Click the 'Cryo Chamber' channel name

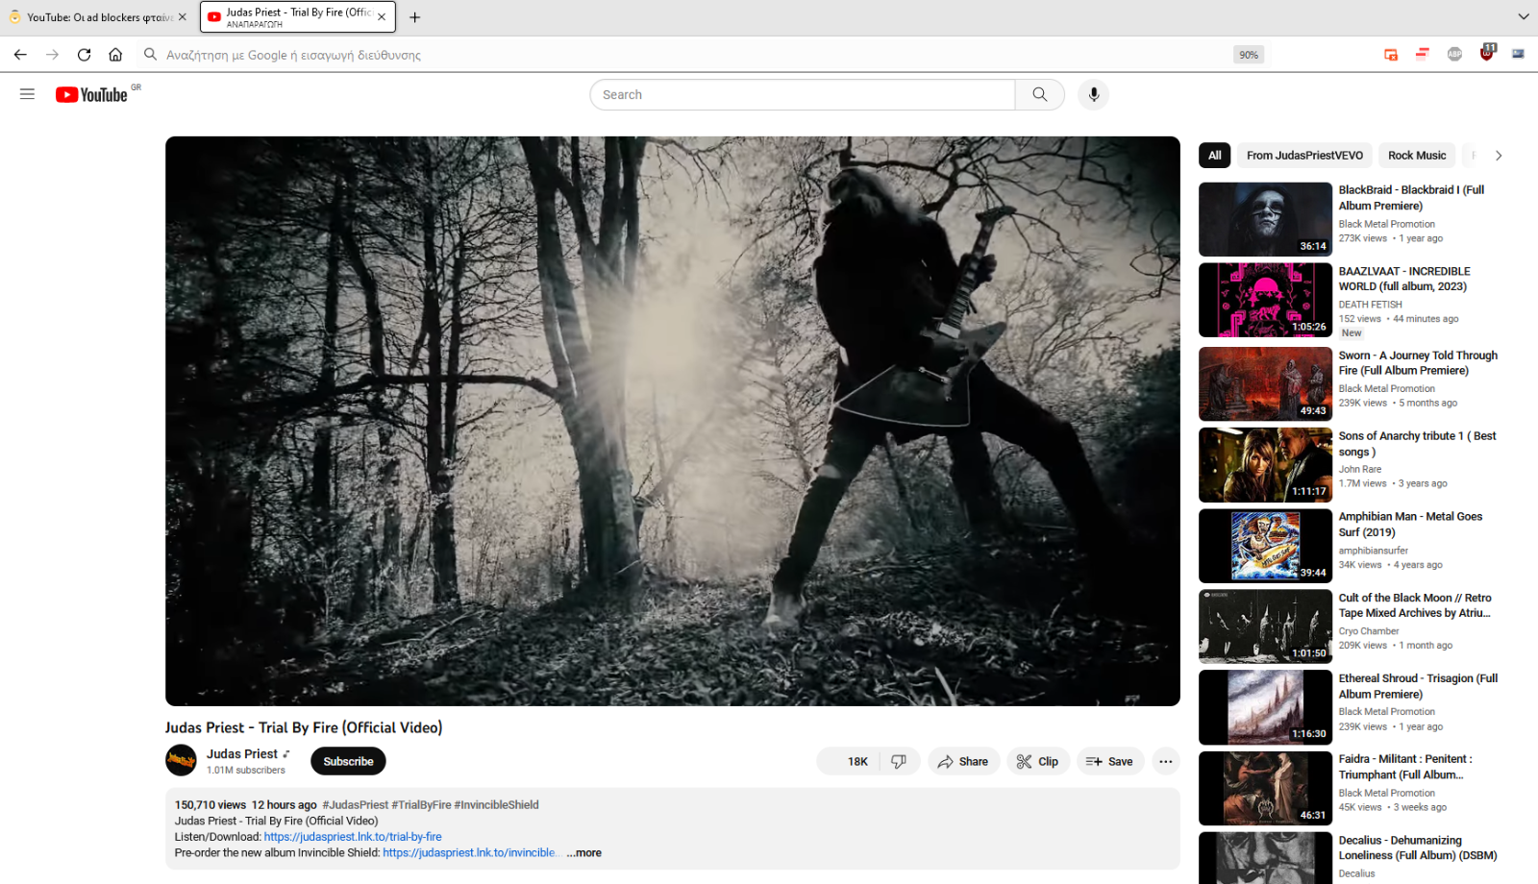coord(1369,631)
